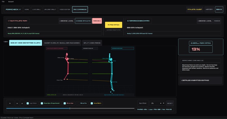Click the FORMCHECK logo button
This screenshot has height=119, width=227.
click(13, 9)
